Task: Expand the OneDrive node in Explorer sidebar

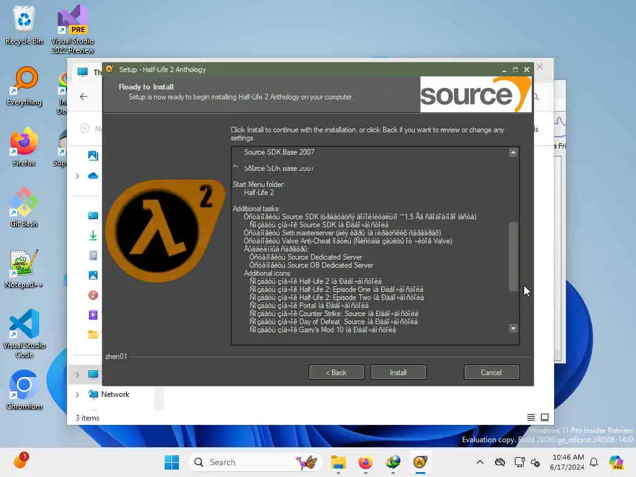Action: coord(77,176)
